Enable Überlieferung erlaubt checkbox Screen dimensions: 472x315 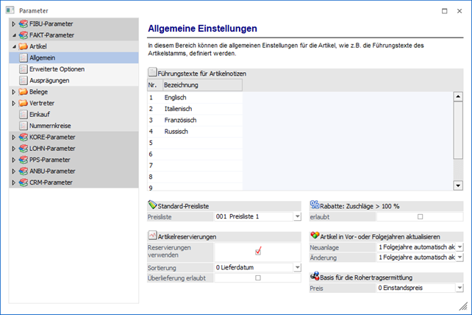tap(258, 277)
